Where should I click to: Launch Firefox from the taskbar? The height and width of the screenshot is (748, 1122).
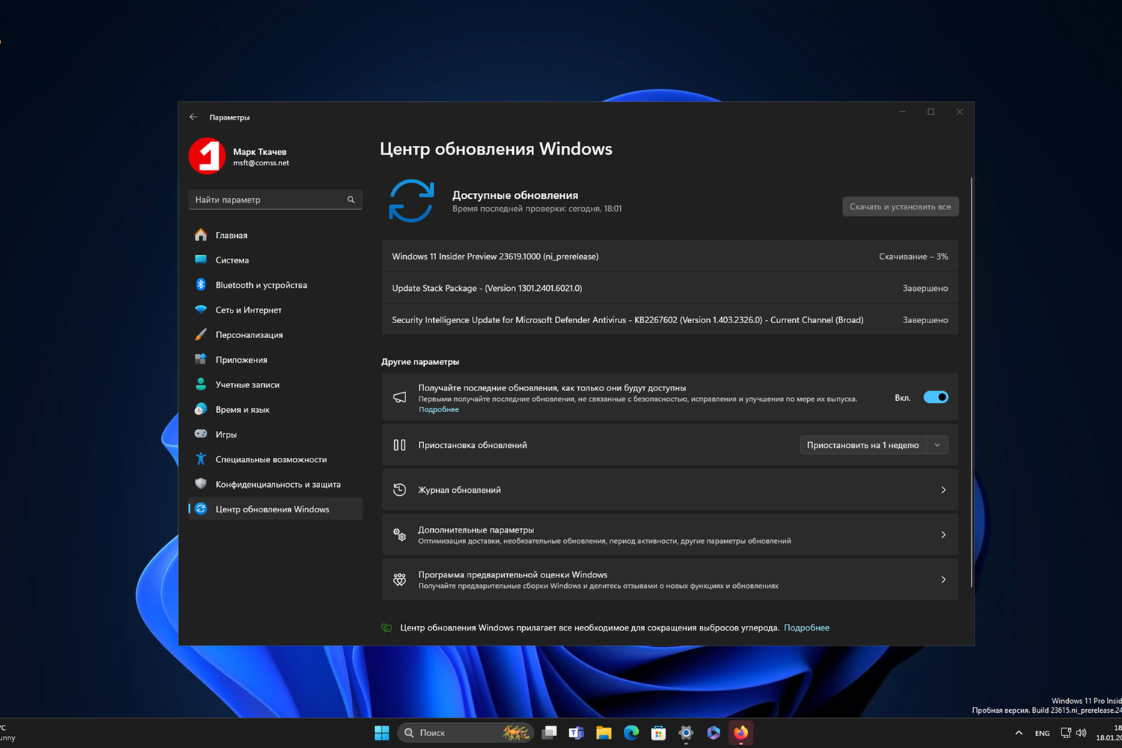point(741,733)
